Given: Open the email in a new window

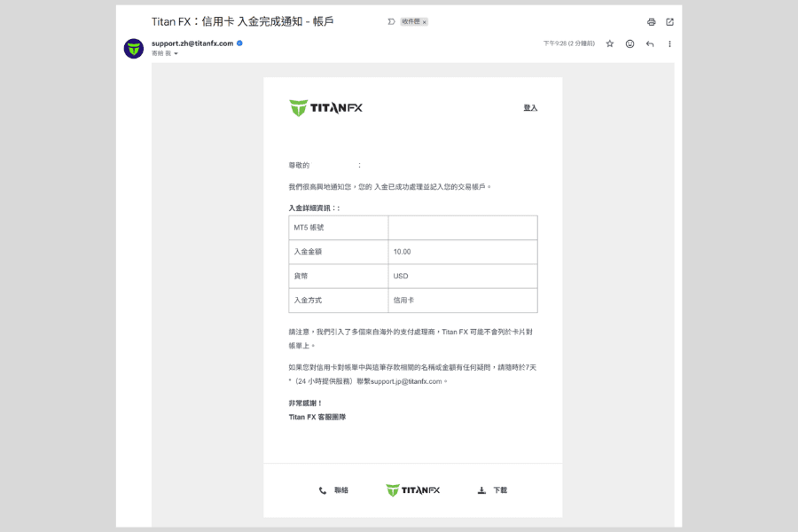Looking at the screenshot, I should tap(669, 21).
